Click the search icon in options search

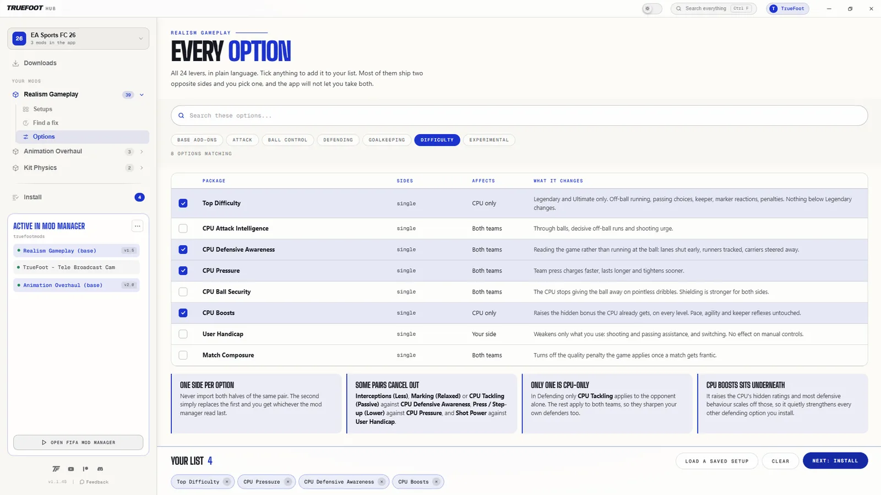click(x=181, y=116)
